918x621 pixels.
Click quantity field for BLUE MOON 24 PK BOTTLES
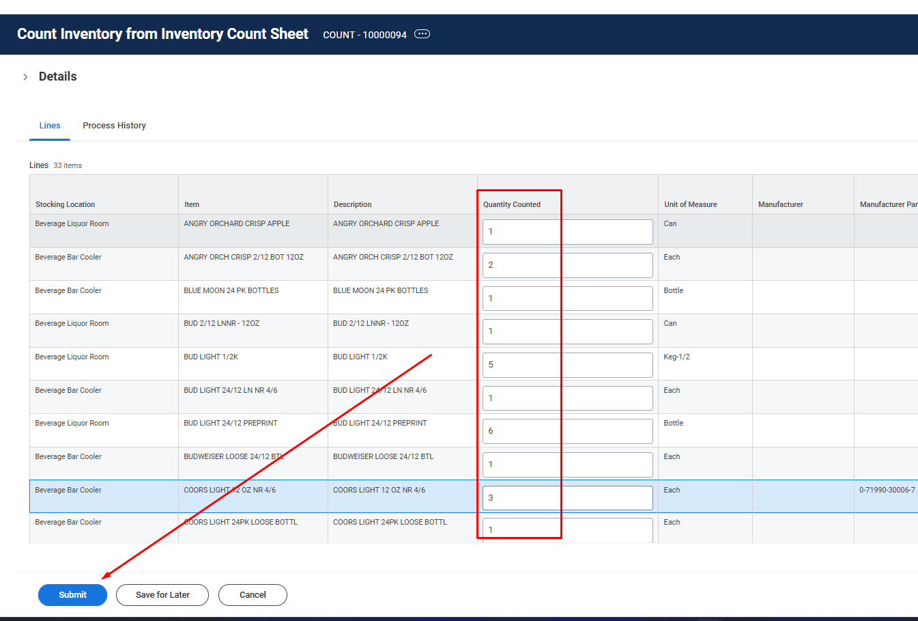pyautogui.click(x=567, y=299)
